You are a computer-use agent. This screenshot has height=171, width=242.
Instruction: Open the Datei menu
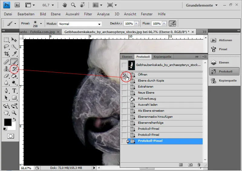[8, 14]
